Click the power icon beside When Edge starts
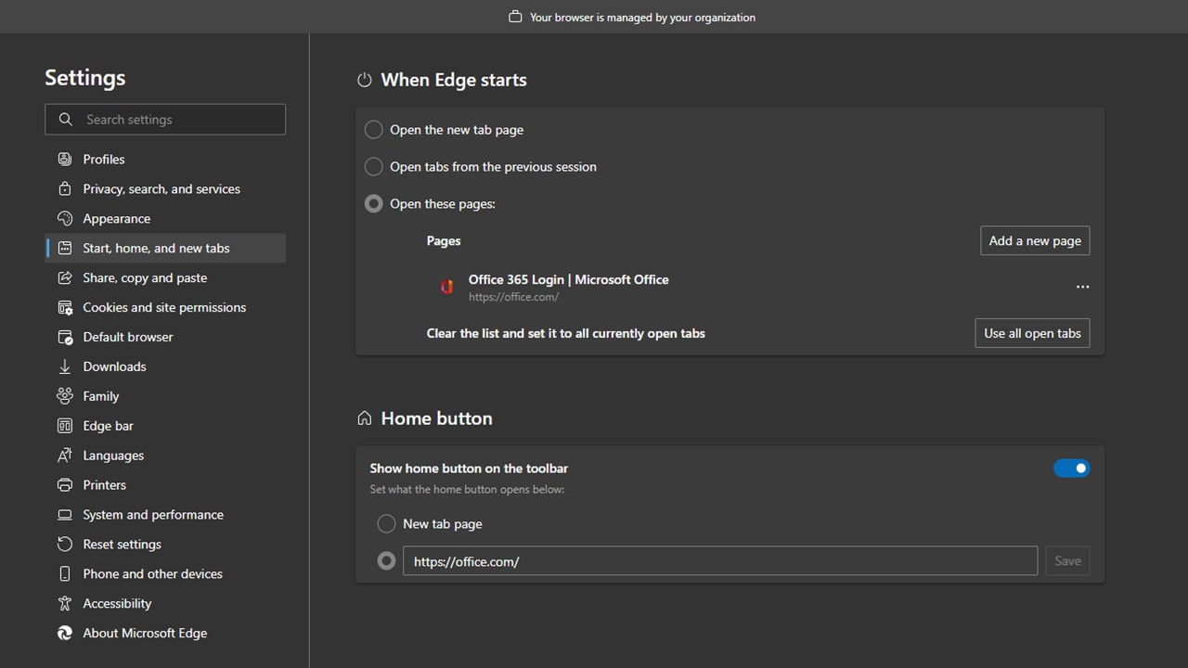This screenshot has width=1188, height=668. pos(365,80)
